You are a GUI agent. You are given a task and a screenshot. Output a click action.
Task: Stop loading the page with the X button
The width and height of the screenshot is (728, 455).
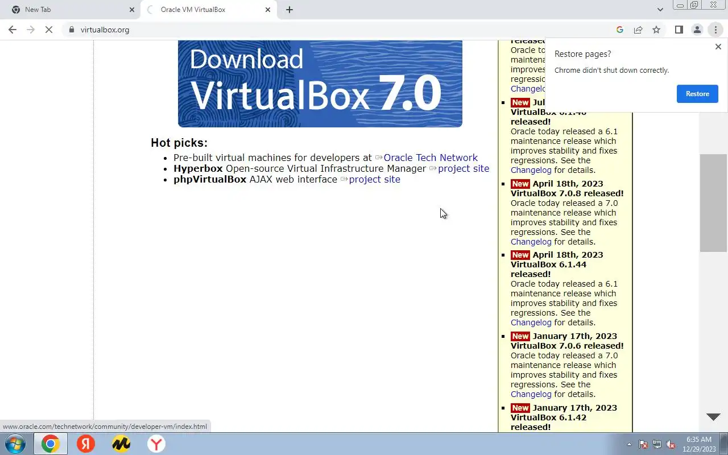point(49,30)
